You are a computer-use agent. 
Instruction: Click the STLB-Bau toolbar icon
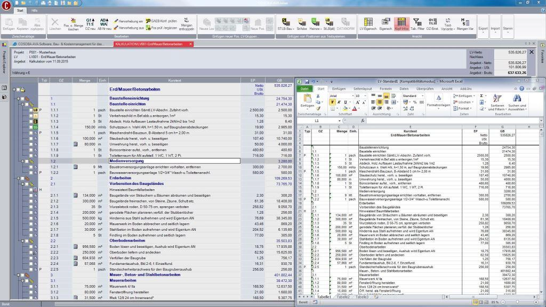(285, 23)
